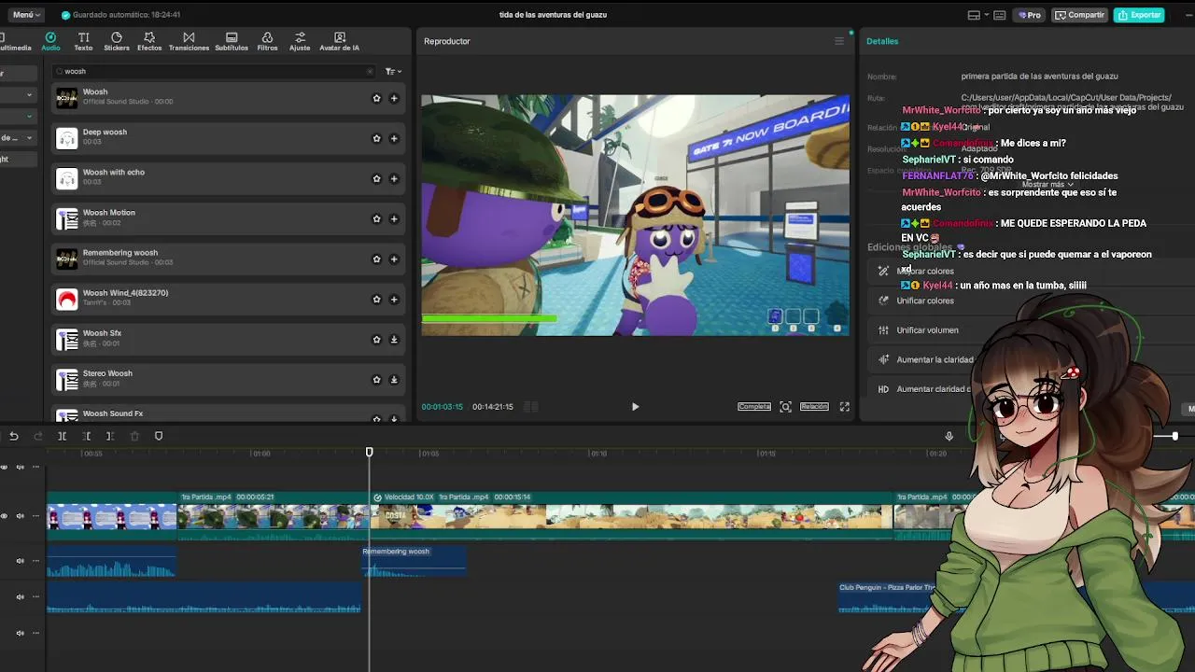The height and width of the screenshot is (672, 1195).
Task: Favorite the Woosh Motion sound
Action: (x=377, y=218)
